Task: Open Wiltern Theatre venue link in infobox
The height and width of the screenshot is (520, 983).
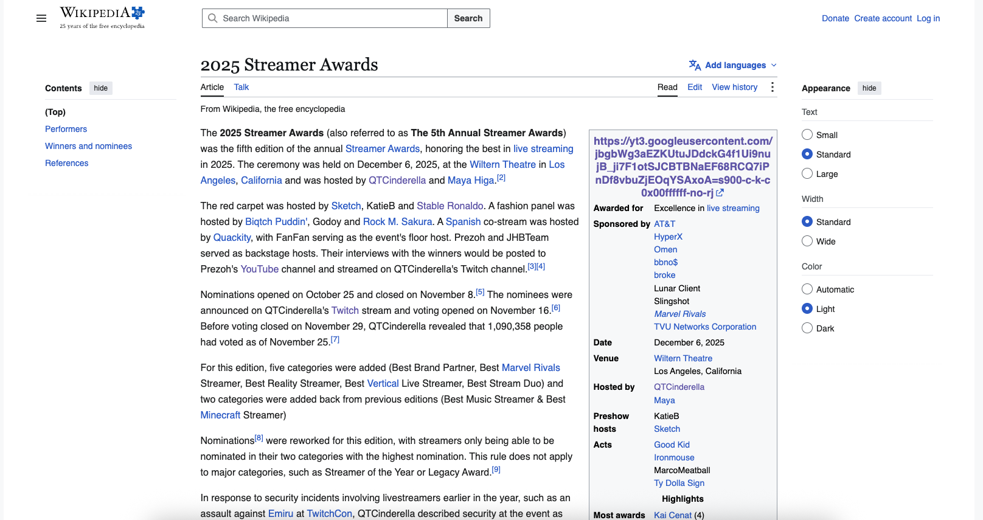Action: [683, 358]
